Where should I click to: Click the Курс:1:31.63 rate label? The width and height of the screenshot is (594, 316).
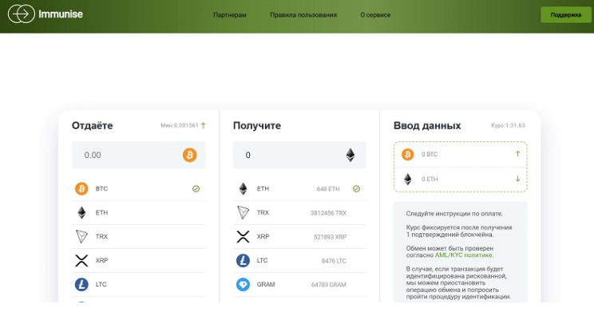[508, 125]
